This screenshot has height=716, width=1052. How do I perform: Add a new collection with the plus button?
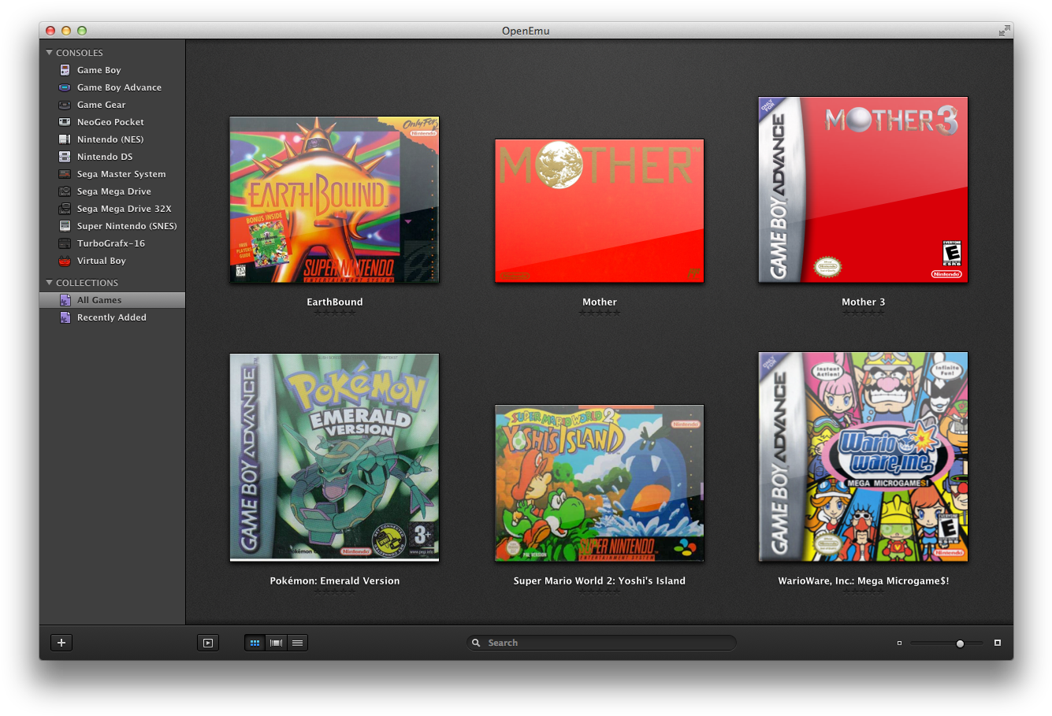coord(61,643)
